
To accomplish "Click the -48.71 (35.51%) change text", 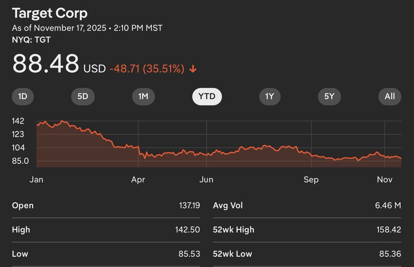I will (147, 69).
